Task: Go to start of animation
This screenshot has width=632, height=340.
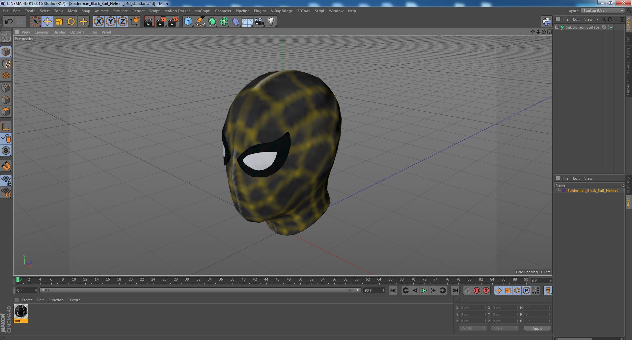Action: tap(393, 290)
